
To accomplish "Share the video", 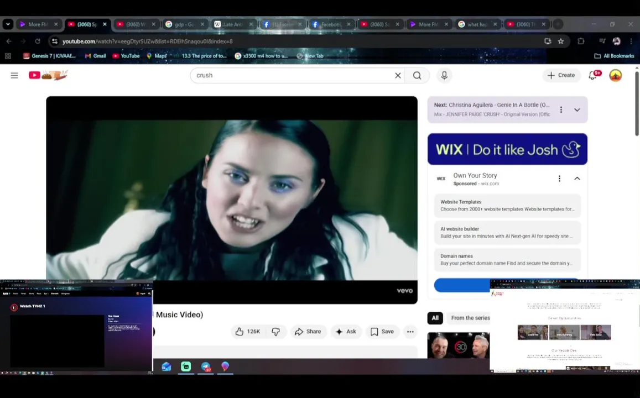I will pos(308,332).
